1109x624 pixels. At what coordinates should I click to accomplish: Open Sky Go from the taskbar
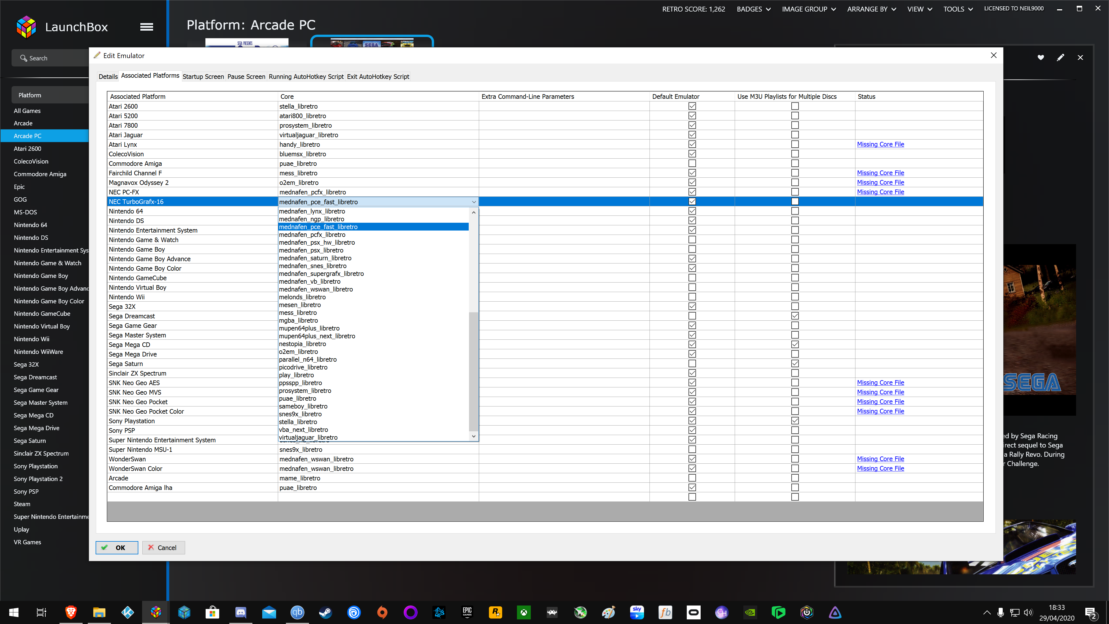[x=637, y=612]
